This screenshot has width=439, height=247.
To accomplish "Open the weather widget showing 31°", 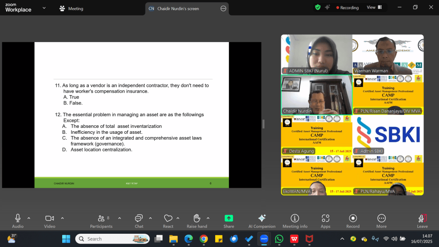I will tap(12, 239).
